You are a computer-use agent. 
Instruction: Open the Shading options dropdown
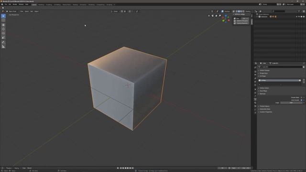click(x=248, y=11)
